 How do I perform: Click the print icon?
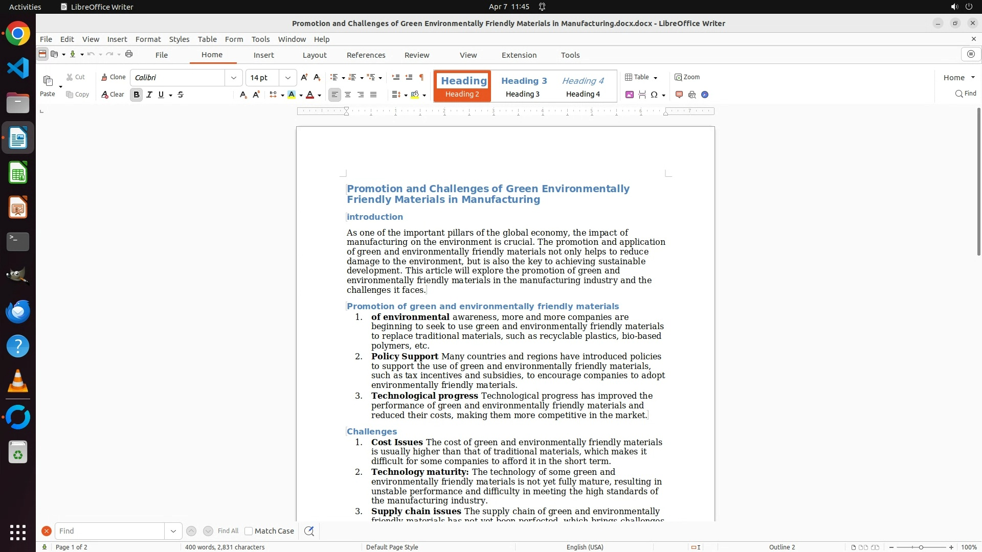(x=129, y=54)
